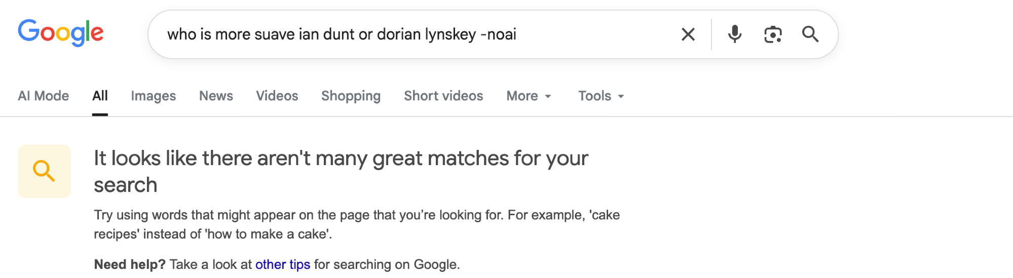Start voice search with microphone

tap(734, 34)
